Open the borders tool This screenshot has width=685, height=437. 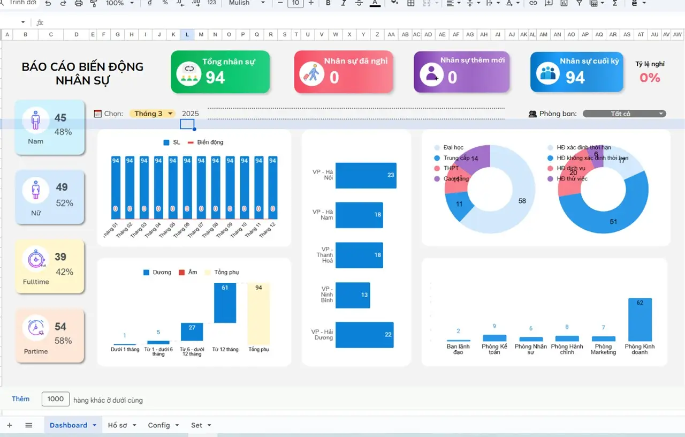[411, 3]
